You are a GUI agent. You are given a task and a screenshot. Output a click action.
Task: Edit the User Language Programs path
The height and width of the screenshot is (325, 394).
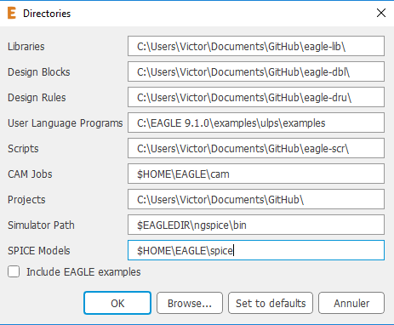(x=256, y=123)
